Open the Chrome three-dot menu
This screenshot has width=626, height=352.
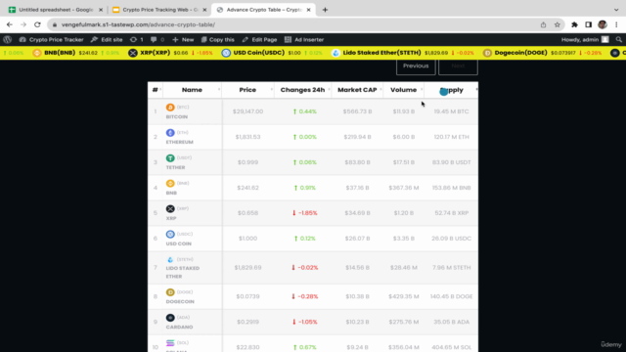pyautogui.click(x=616, y=24)
